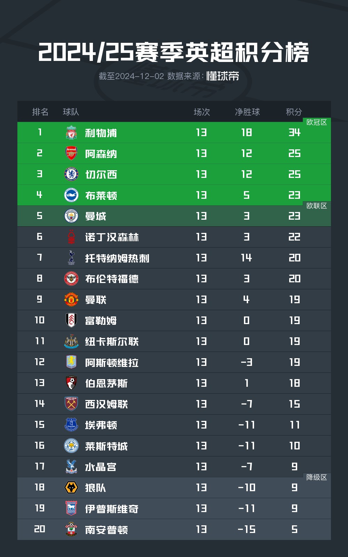This screenshot has width=348, height=557.
Task: Click the Everton club badge
Action: click(x=71, y=425)
